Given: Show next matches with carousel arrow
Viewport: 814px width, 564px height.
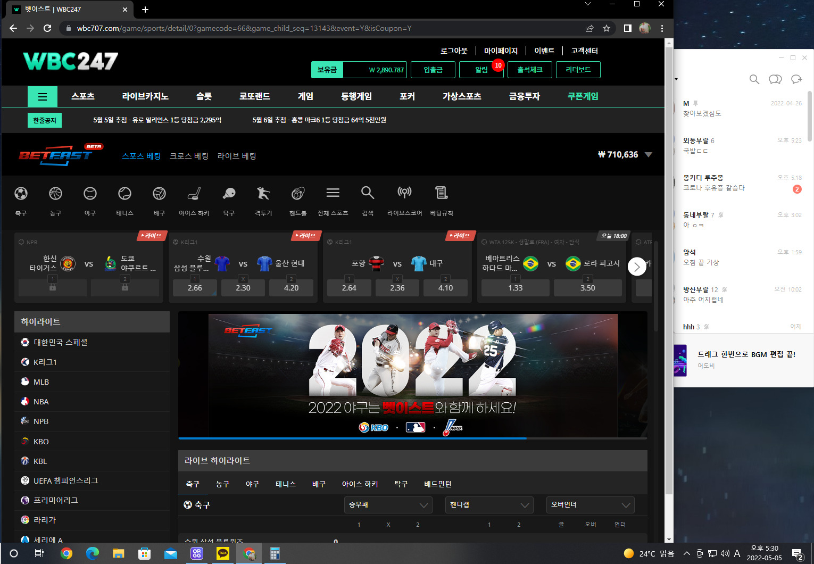Looking at the screenshot, I should coord(637,267).
